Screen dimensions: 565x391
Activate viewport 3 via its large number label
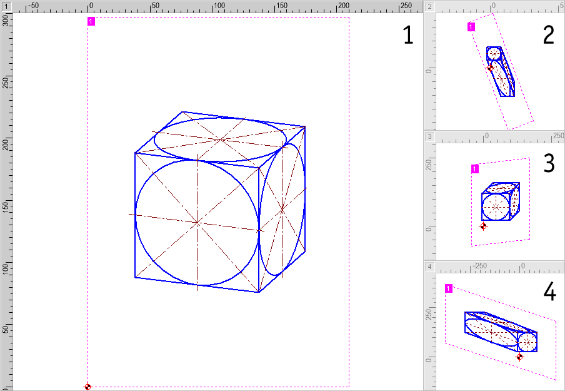(548, 164)
